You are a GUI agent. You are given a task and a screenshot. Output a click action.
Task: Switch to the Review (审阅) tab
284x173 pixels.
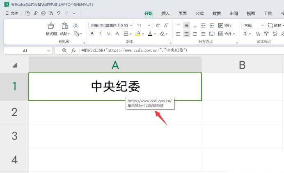[x=234, y=13]
